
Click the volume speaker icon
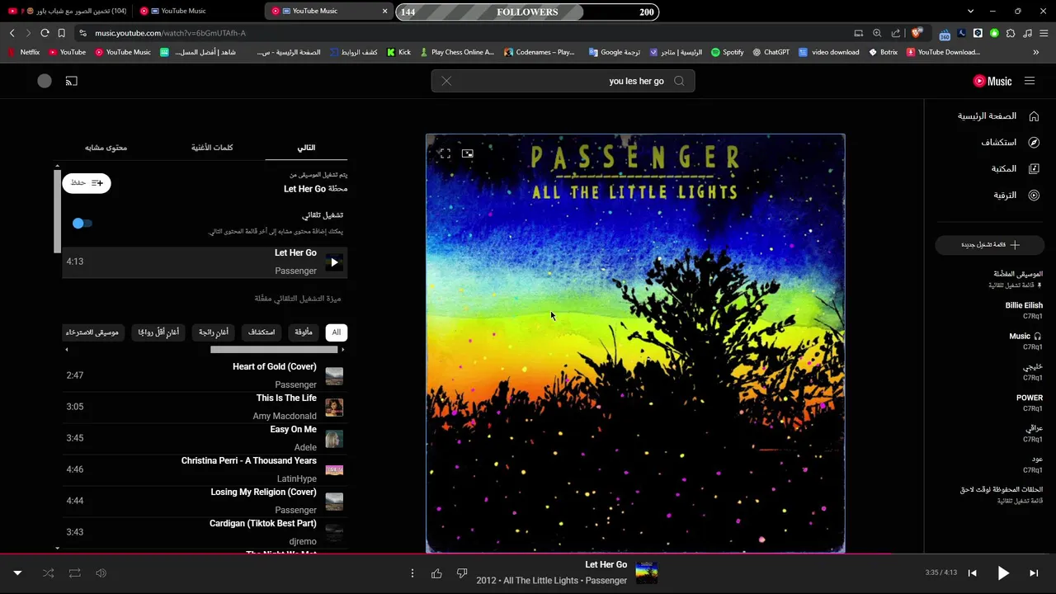(x=101, y=573)
